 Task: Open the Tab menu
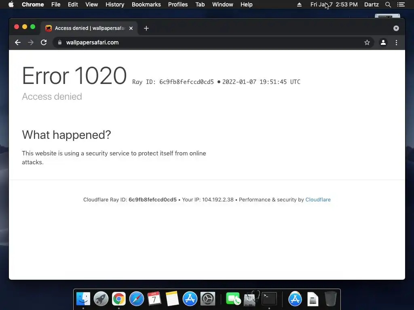pyautogui.click(x=200, y=4)
